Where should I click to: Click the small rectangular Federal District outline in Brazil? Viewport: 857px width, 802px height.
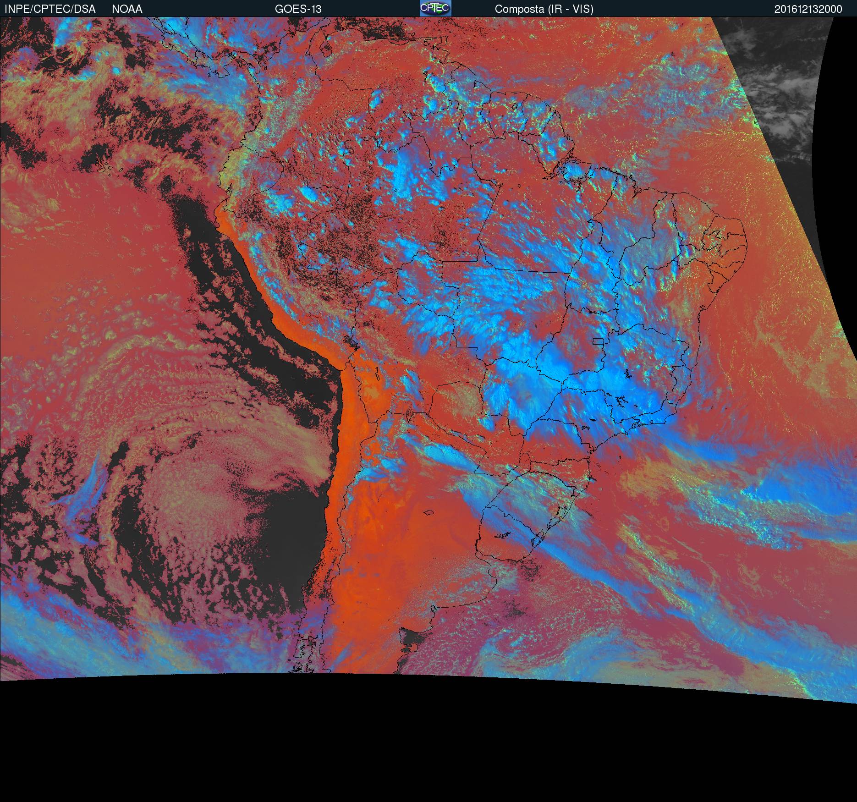598,341
